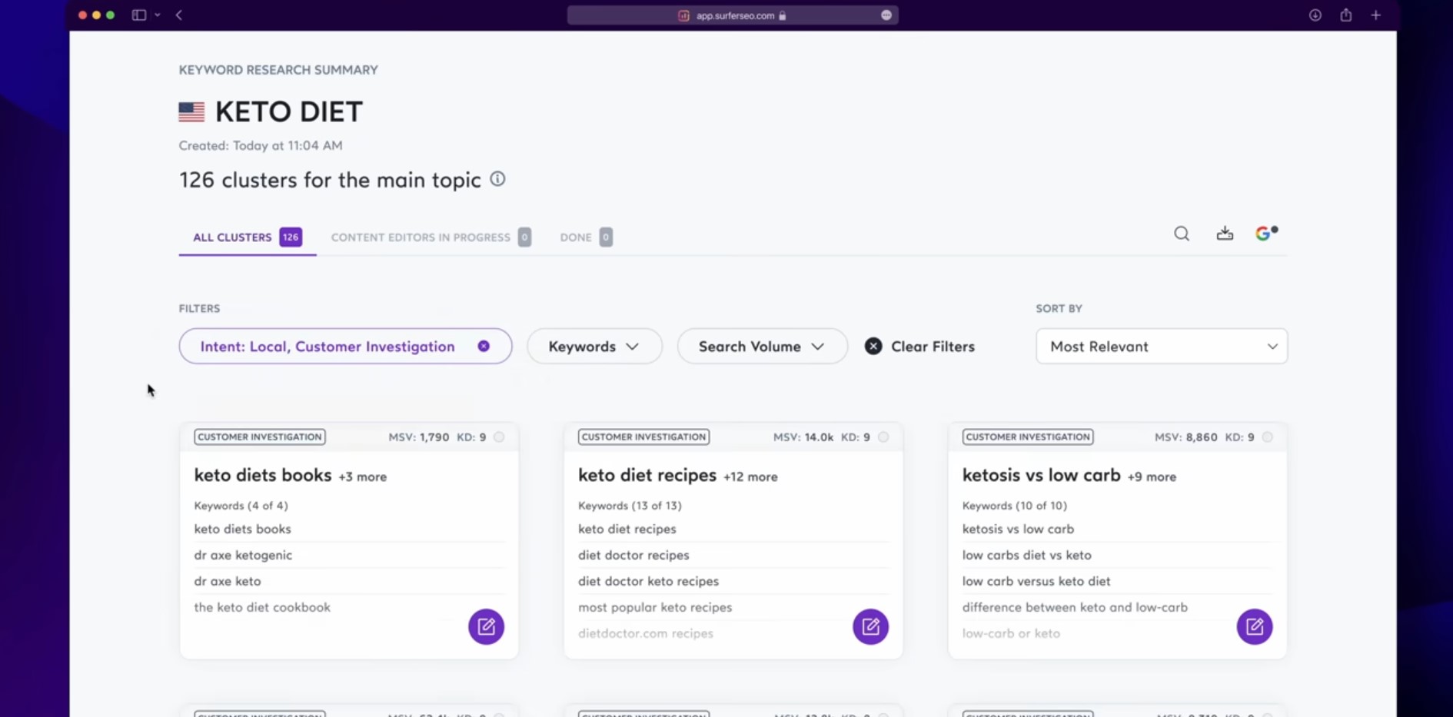The height and width of the screenshot is (717, 1453).
Task: Open content editor for keto diets books
Action: [x=486, y=626]
